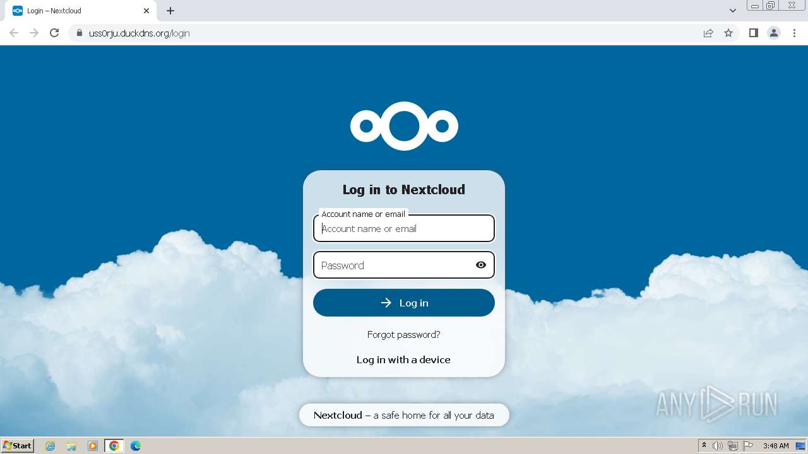Image resolution: width=808 pixels, height=454 pixels.
Task: View site information lock icon
Action: (80, 33)
